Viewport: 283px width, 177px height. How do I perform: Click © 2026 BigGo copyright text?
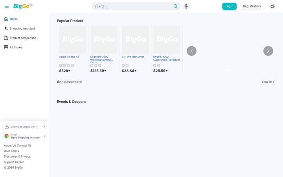[13, 168]
